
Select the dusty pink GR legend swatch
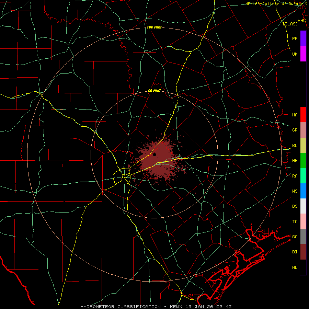(303, 130)
